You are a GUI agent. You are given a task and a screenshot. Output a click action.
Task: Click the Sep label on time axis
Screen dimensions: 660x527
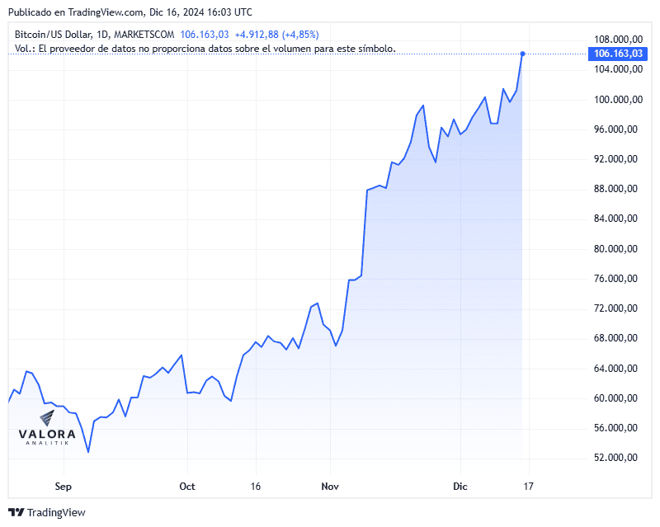point(64,487)
